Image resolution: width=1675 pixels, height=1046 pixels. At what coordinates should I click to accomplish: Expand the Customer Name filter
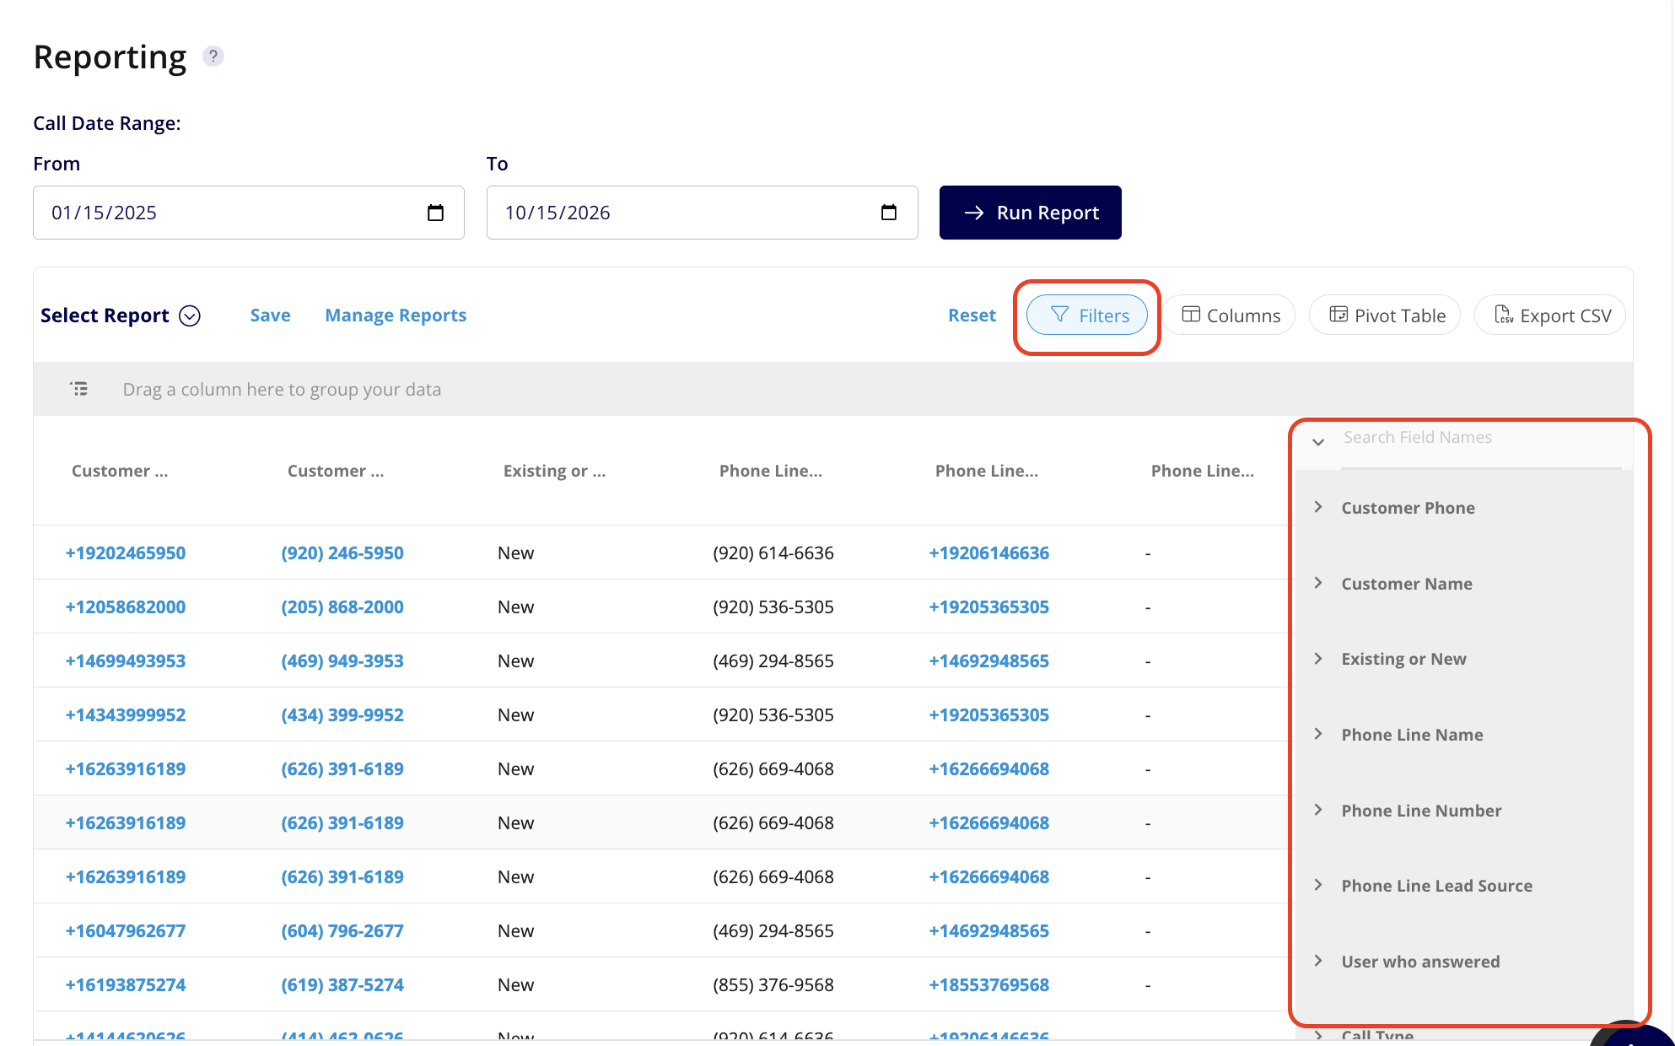tap(1318, 583)
